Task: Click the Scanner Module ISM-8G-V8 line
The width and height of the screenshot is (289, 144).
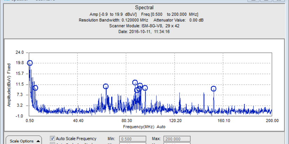Action: tap(144, 25)
